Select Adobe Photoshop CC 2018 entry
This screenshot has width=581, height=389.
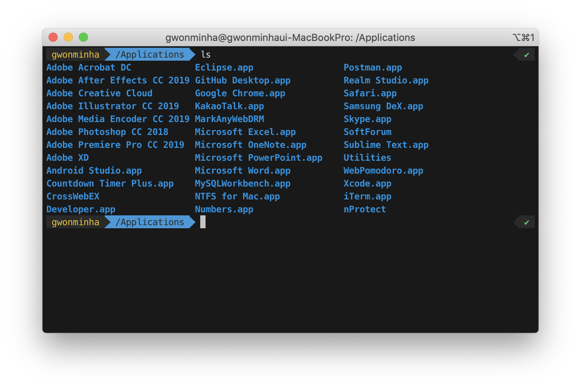tap(107, 132)
